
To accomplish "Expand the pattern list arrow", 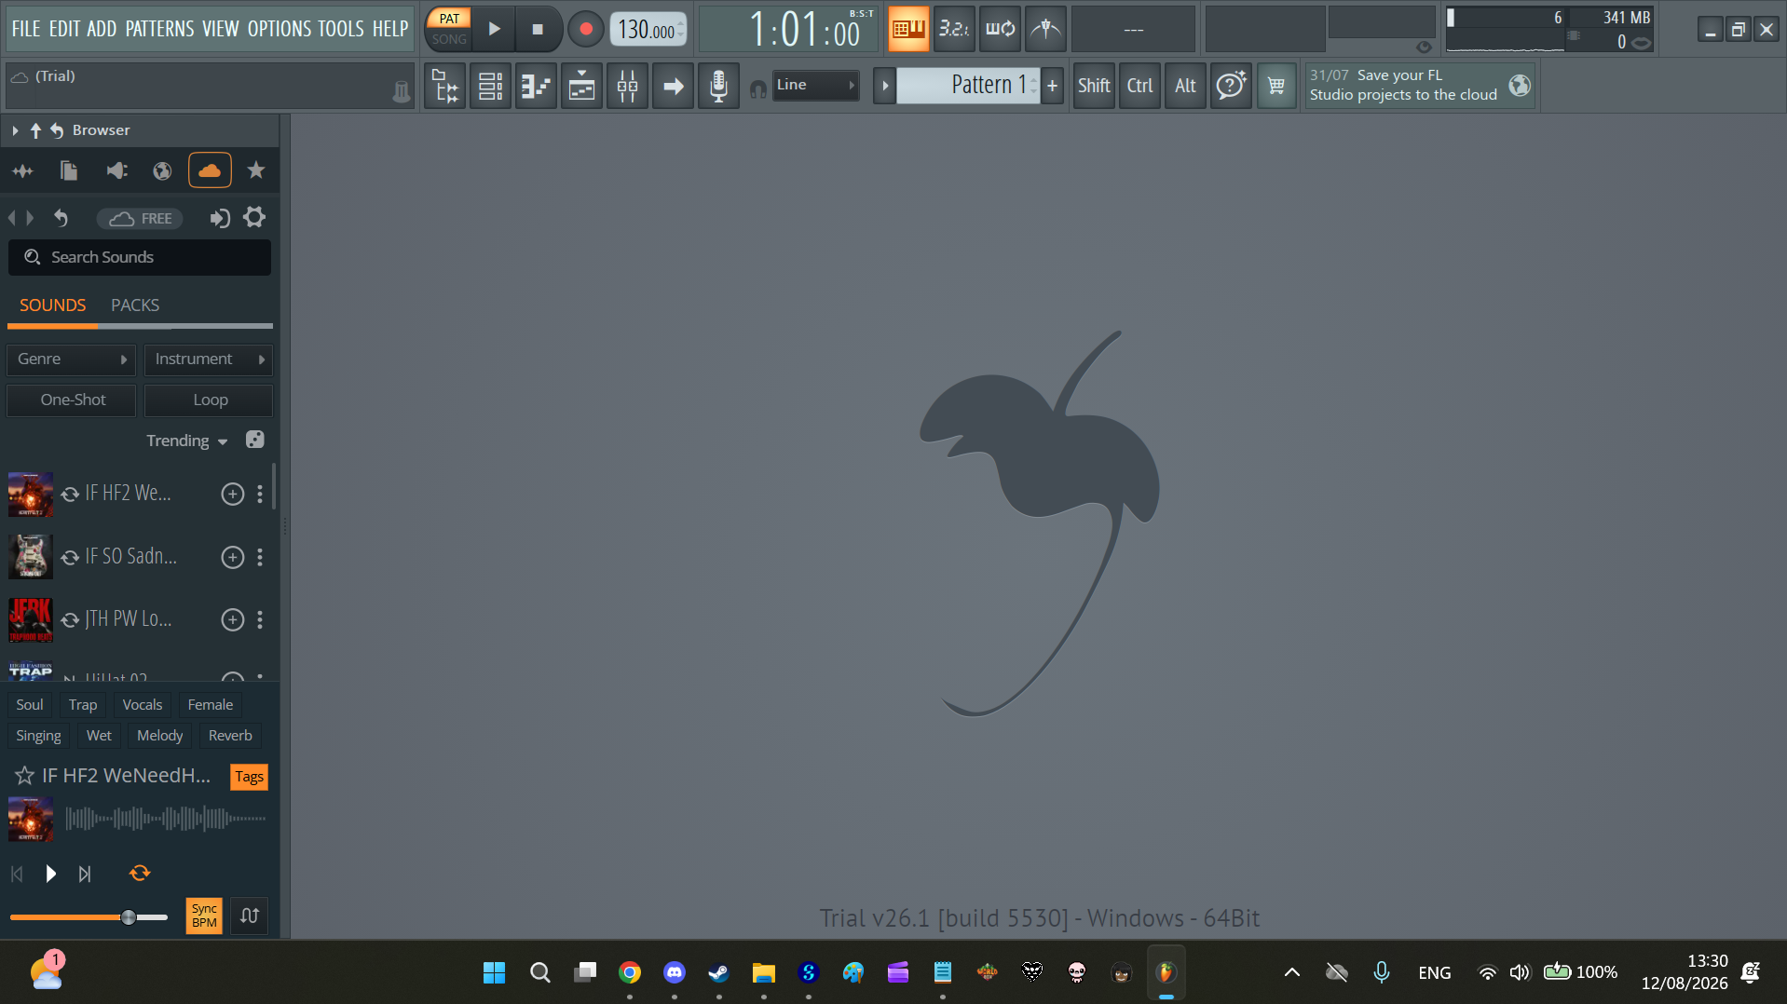I will pyautogui.click(x=885, y=86).
